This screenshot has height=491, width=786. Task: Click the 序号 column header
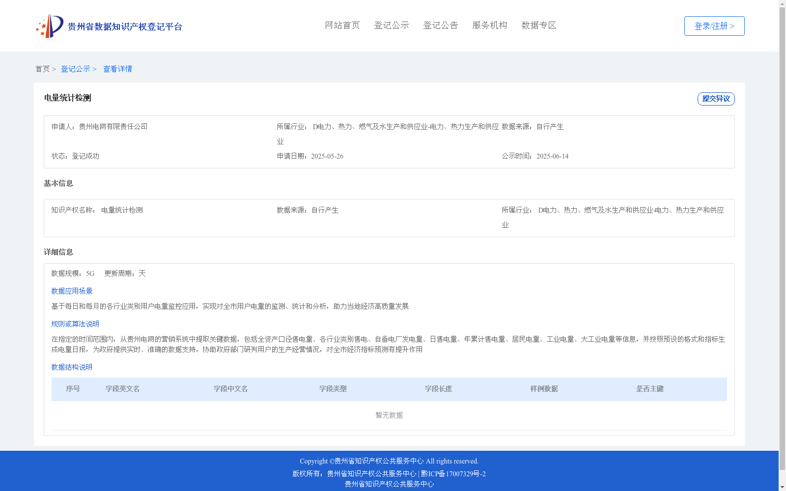73,389
